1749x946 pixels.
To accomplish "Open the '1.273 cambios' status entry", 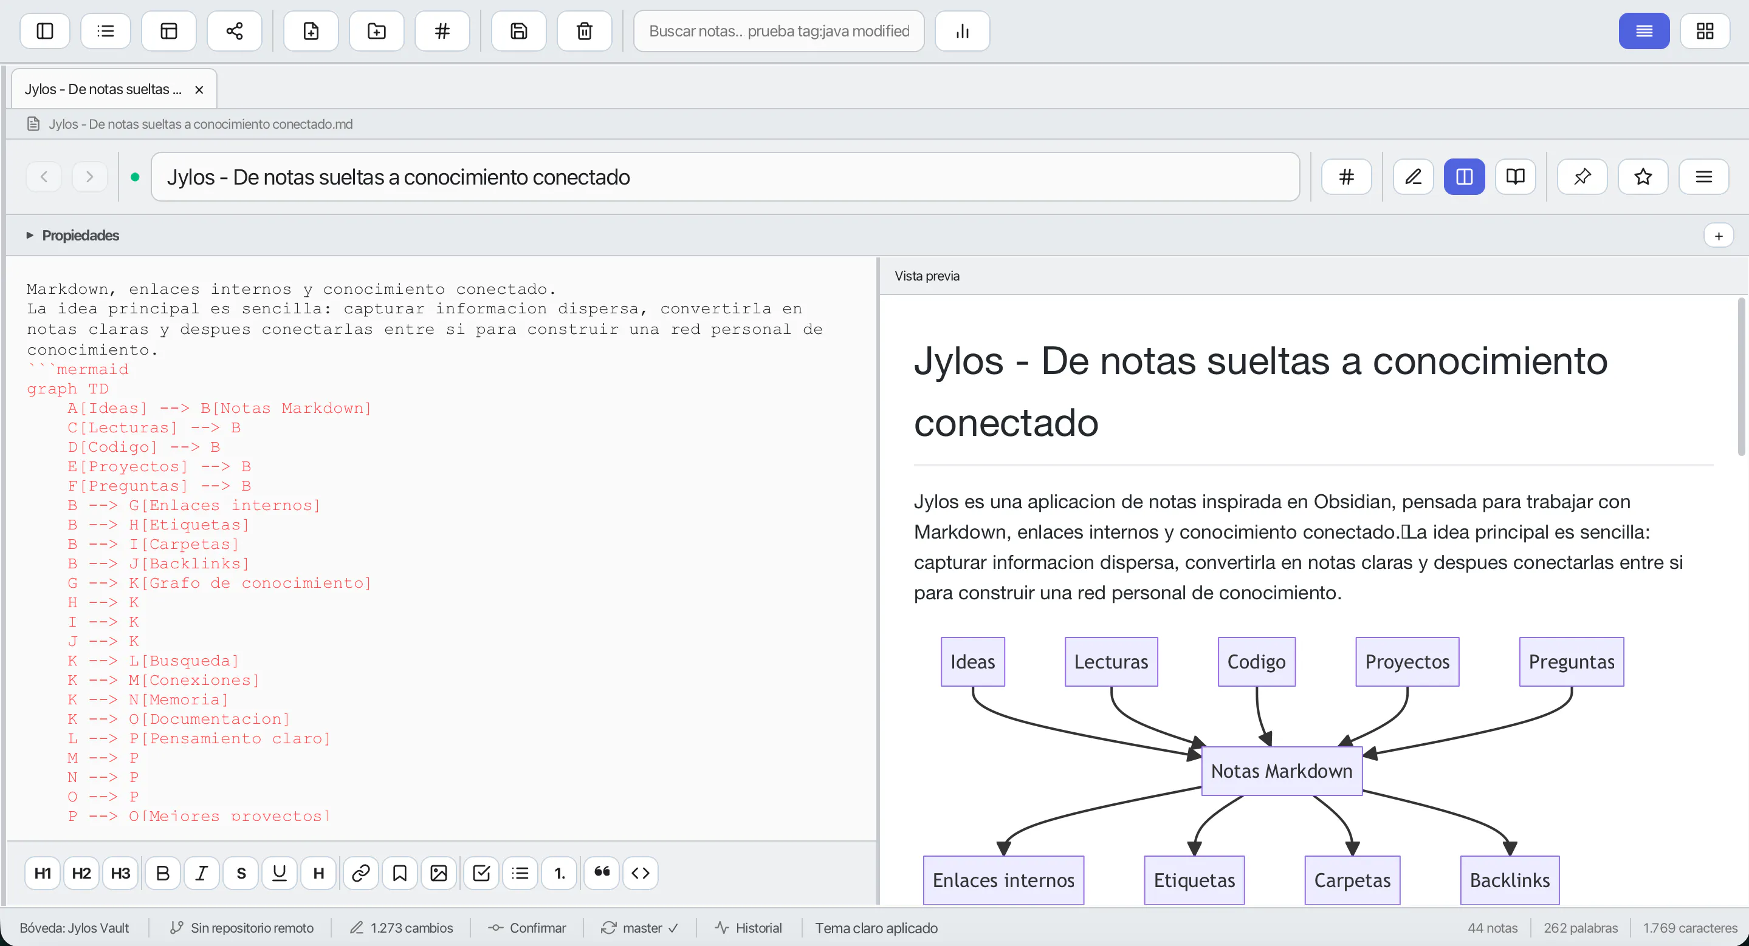I will pyautogui.click(x=401, y=928).
